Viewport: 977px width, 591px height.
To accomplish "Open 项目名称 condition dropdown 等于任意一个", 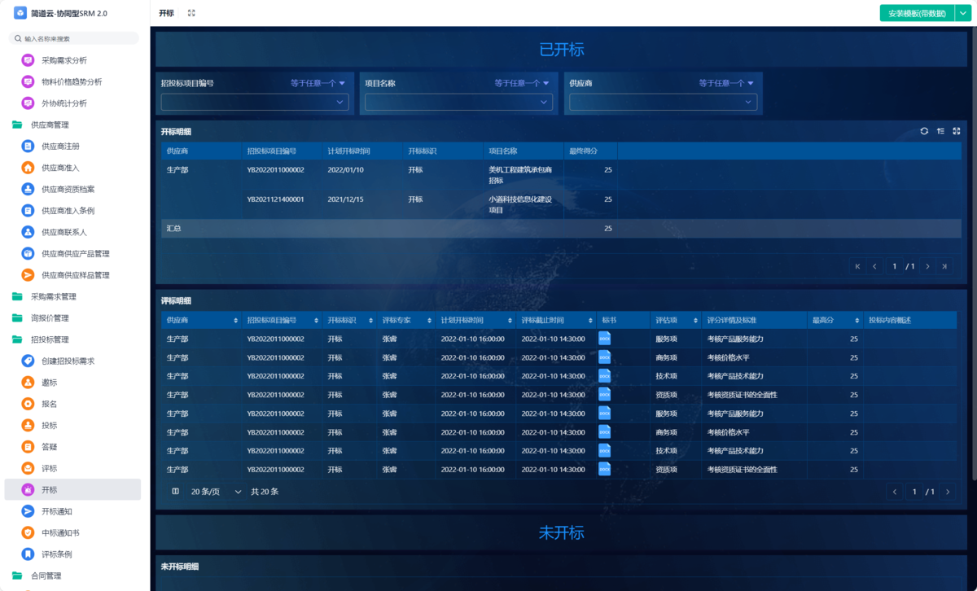I will tap(522, 83).
